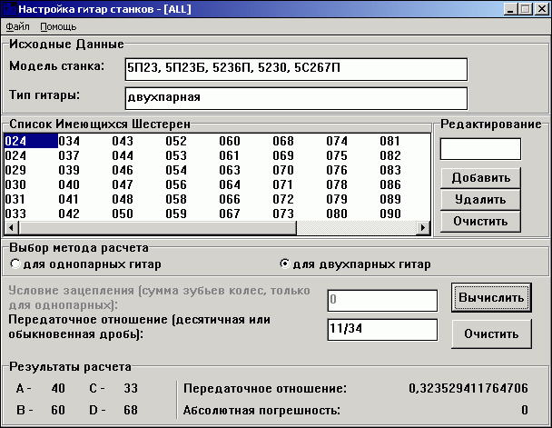The image size is (552, 428).
Task: Select gear 031 in the list
Action: point(15,199)
